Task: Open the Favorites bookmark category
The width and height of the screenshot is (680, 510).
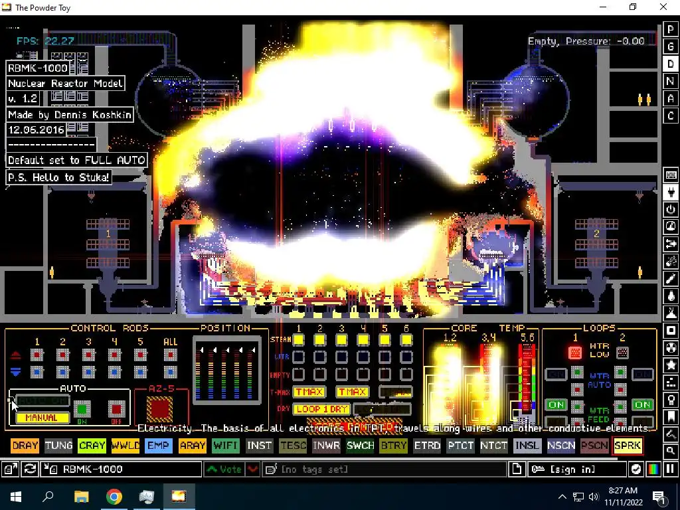Action: coord(671,417)
